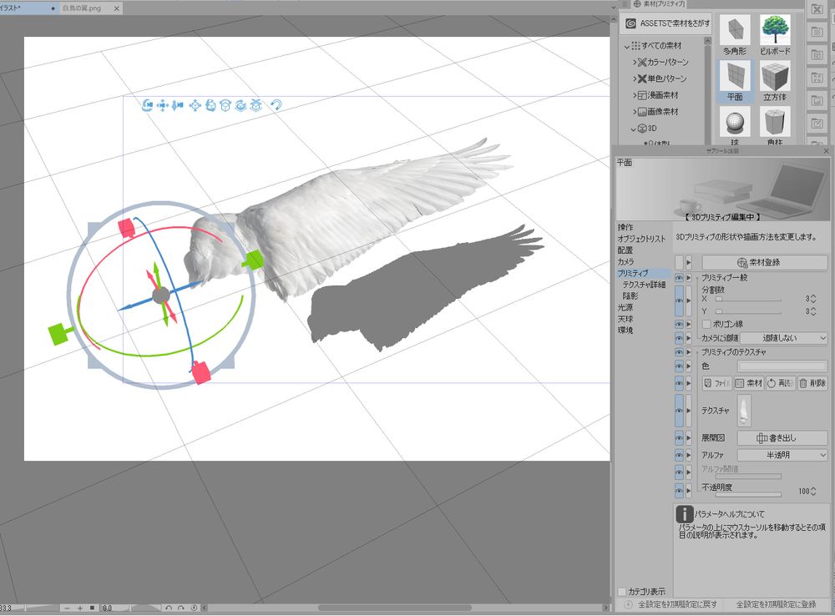Open the 光源 category in the settings list
The image size is (835, 616).
(x=625, y=307)
